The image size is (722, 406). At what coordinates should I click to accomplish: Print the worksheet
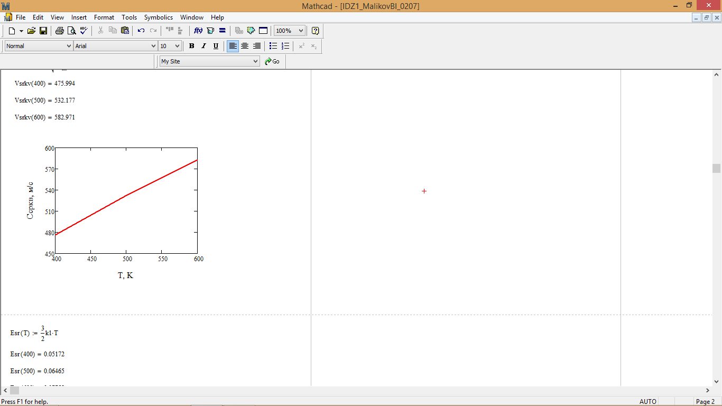coord(60,31)
